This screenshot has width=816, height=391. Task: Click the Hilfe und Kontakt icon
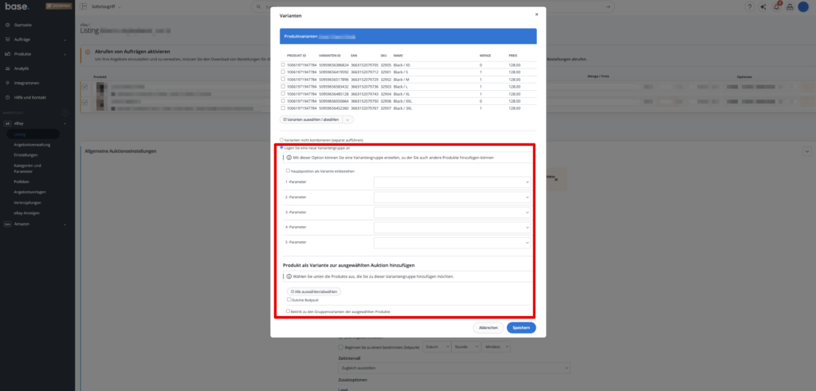tap(7, 98)
